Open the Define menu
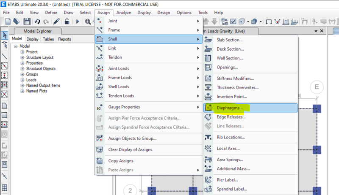Screen dimensions: 339x195 coord(51,13)
